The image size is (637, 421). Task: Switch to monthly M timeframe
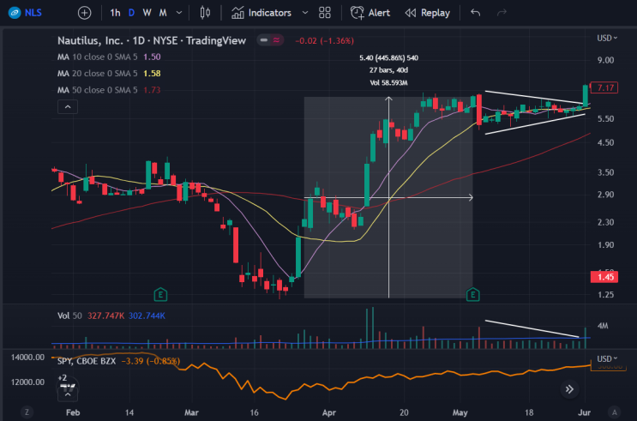pos(163,13)
